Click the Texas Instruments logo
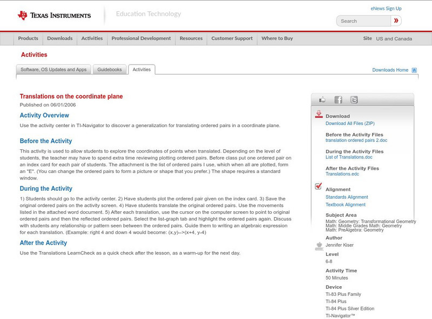 pyautogui.click(x=54, y=16)
